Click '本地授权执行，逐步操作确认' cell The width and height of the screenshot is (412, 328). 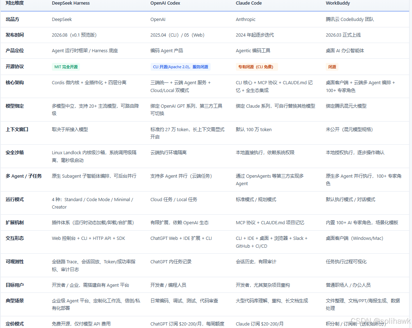[355, 152]
